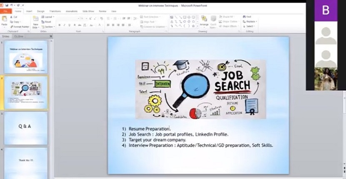Select the text box shape in gallery
This screenshot has width=346, height=179.
point(172,17)
